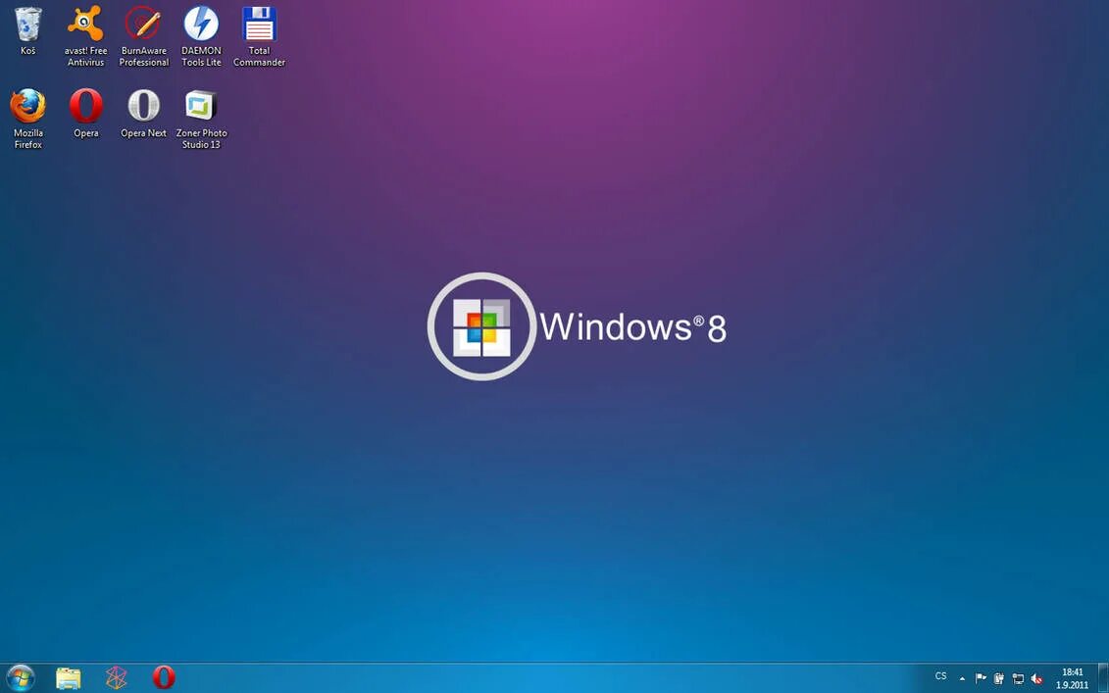Launch Opera from the taskbar

click(164, 678)
